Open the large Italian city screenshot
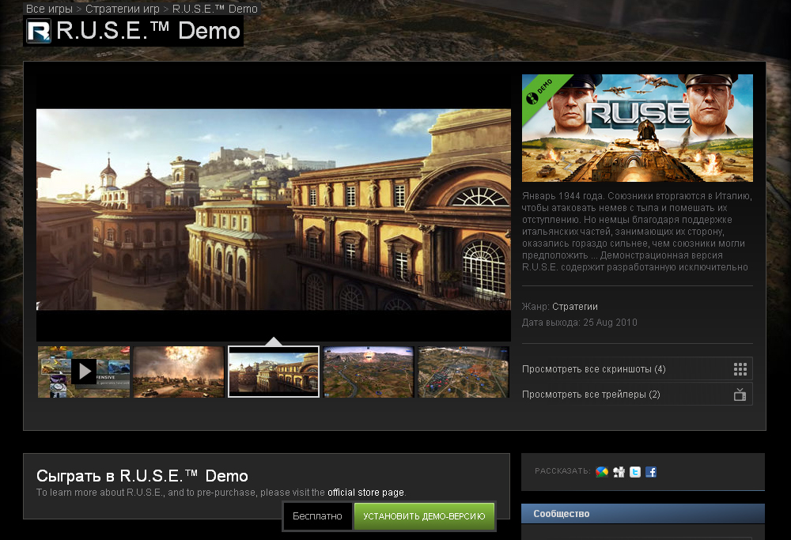This screenshot has height=540, width=791. point(274,210)
